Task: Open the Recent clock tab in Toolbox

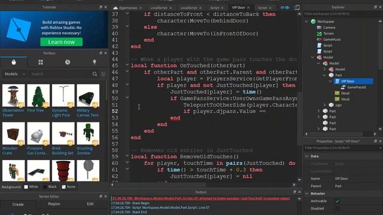Action: coord(68,62)
